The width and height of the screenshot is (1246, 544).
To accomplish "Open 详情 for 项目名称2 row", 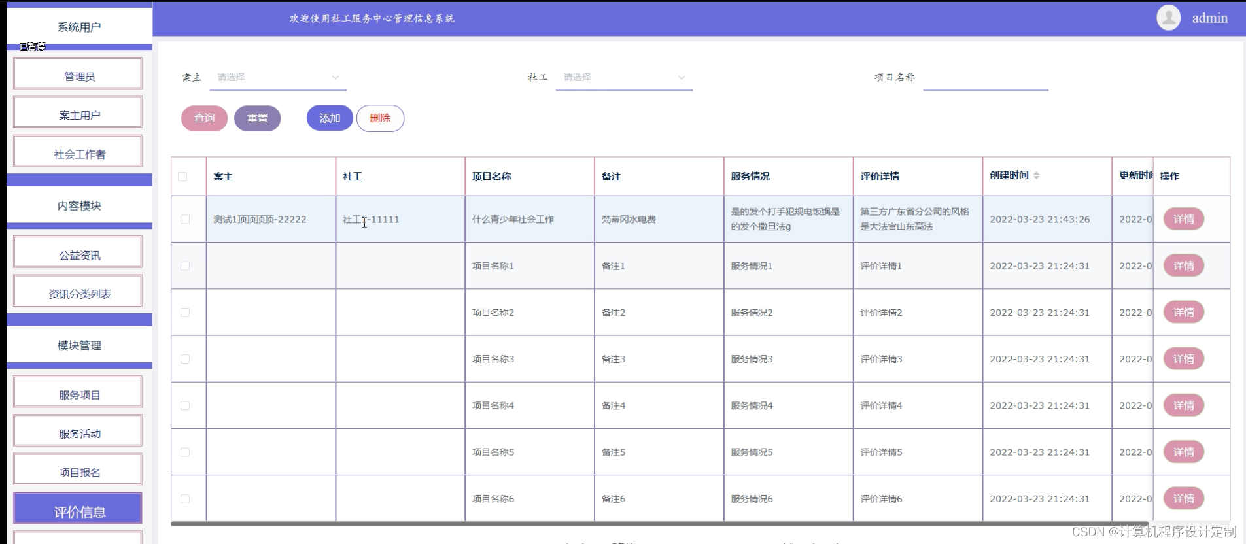I will point(1183,313).
